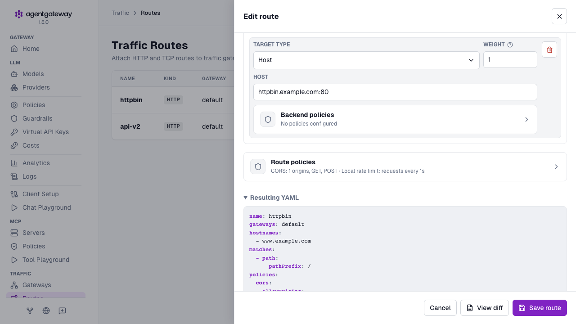Click the MCP Policies shield-check icon
576x324 pixels.
click(x=14, y=246)
